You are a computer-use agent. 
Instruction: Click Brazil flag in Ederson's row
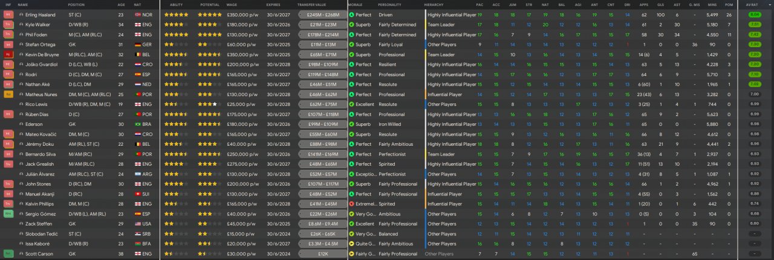(138, 124)
